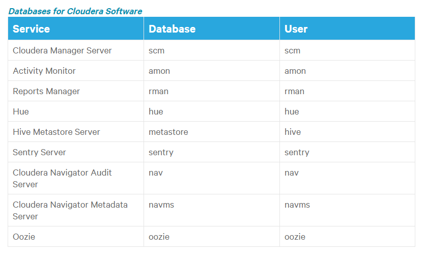Click the 'Databases for Cloudera Software' title
The image size is (426, 257).
click(x=75, y=11)
